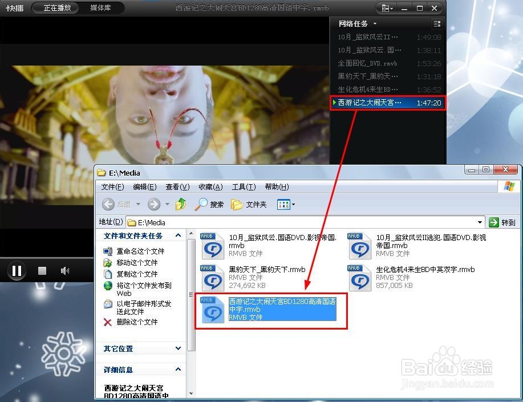The width and height of the screenshot is (523, 402).
Task: Switch to the 媒体库 tab
Action: [100, 7]
